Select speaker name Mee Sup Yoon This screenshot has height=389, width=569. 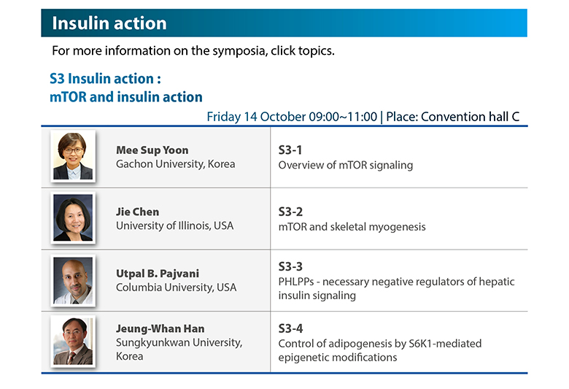click(152, 150)
